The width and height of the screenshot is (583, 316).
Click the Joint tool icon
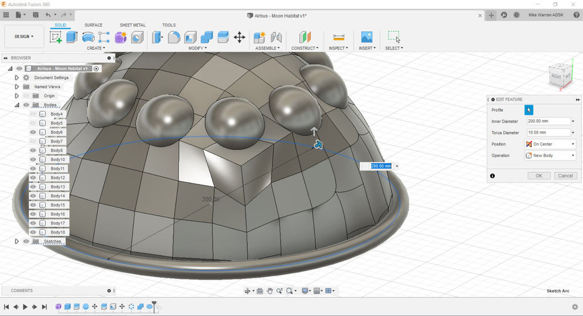(276, 37)
